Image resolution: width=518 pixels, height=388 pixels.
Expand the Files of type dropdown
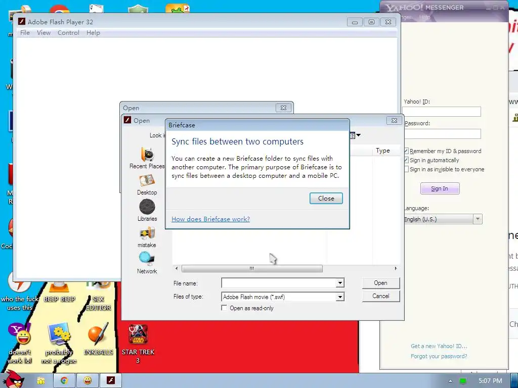click(340, 297)
